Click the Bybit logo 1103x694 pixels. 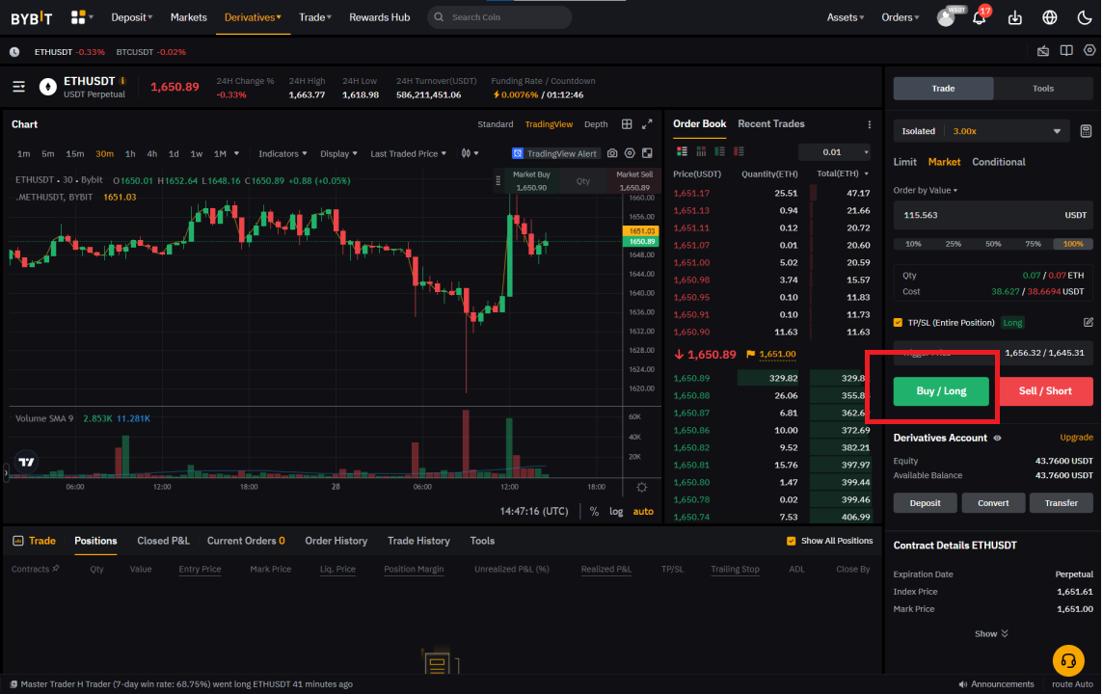(x=32, y=18)
